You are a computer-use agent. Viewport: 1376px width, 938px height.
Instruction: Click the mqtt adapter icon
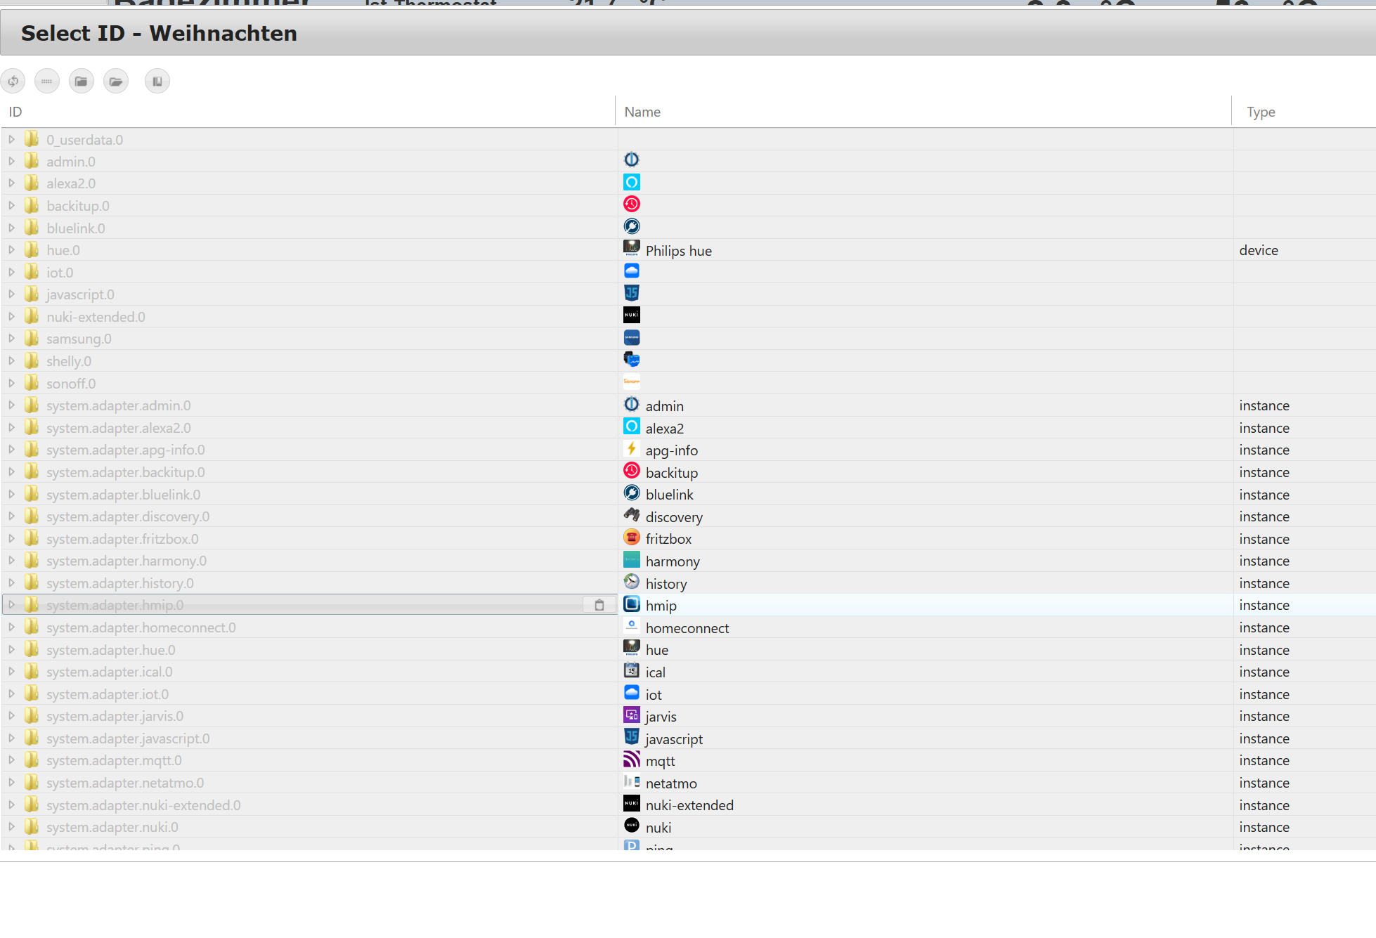[x=632, y=760]
